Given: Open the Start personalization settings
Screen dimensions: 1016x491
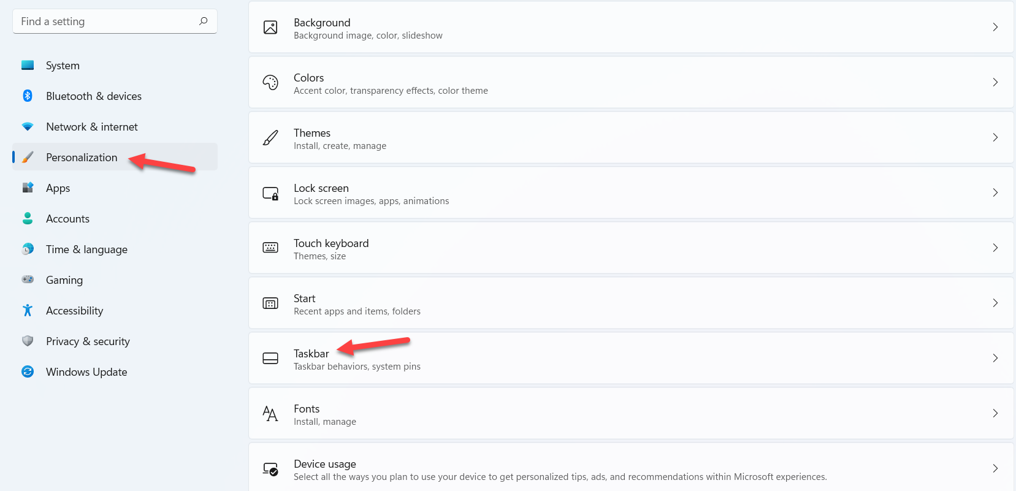Looking at the screenshot, I should pos(630,303).
